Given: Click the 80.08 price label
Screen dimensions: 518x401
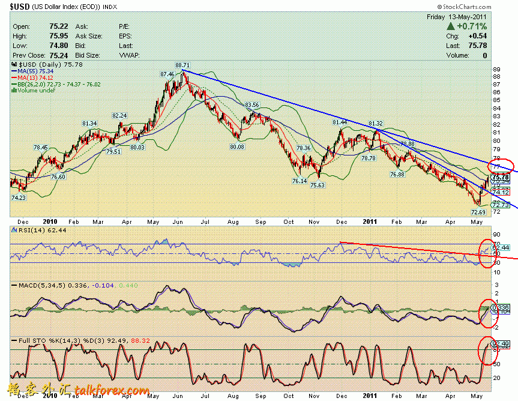Looking at the screenshot, I should pyautogui.click(x=237, y=146).
